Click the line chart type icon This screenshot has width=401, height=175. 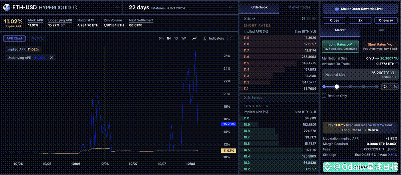pyautogui.click(x=195, y=39)
